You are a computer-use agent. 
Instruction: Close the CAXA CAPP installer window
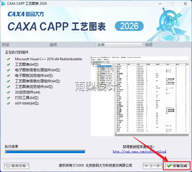185,4
